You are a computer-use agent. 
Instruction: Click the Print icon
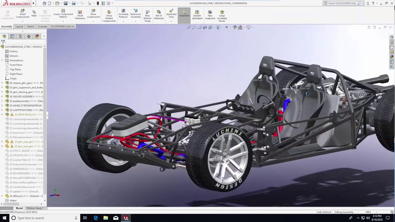pos(73,3)
